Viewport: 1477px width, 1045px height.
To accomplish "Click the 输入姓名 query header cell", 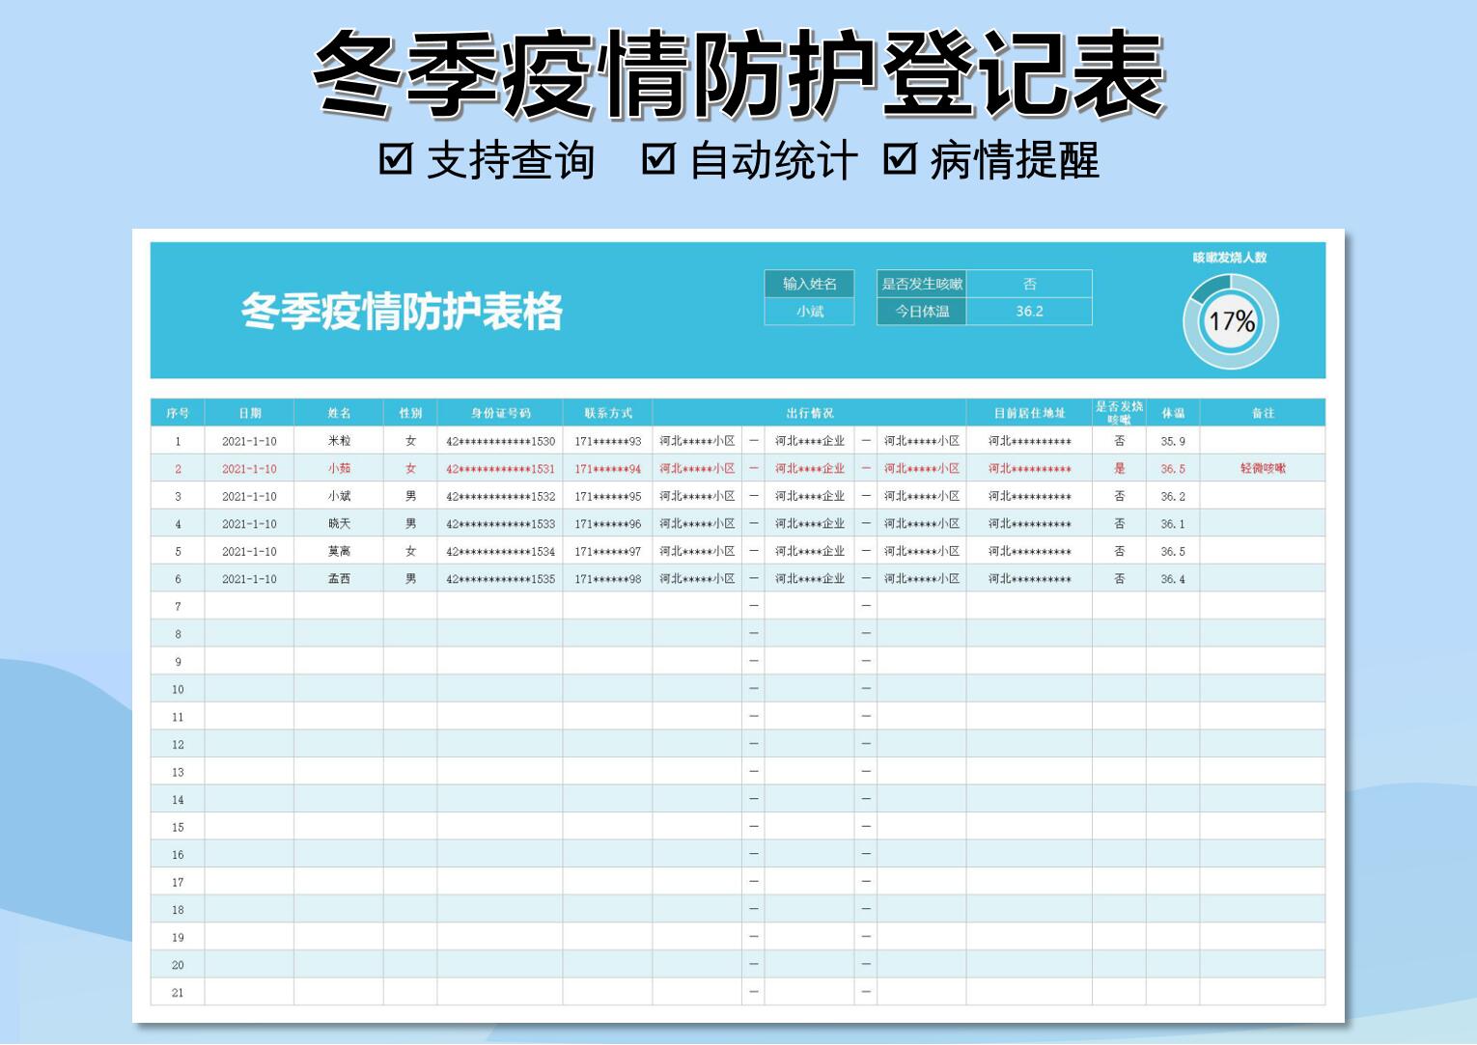I will 809,284.
